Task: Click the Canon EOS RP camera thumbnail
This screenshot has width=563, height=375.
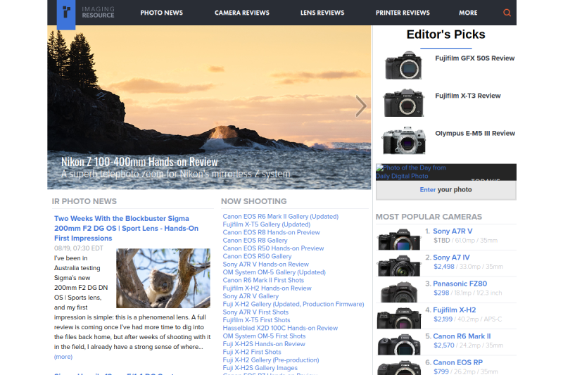Action: pos(399,367)
